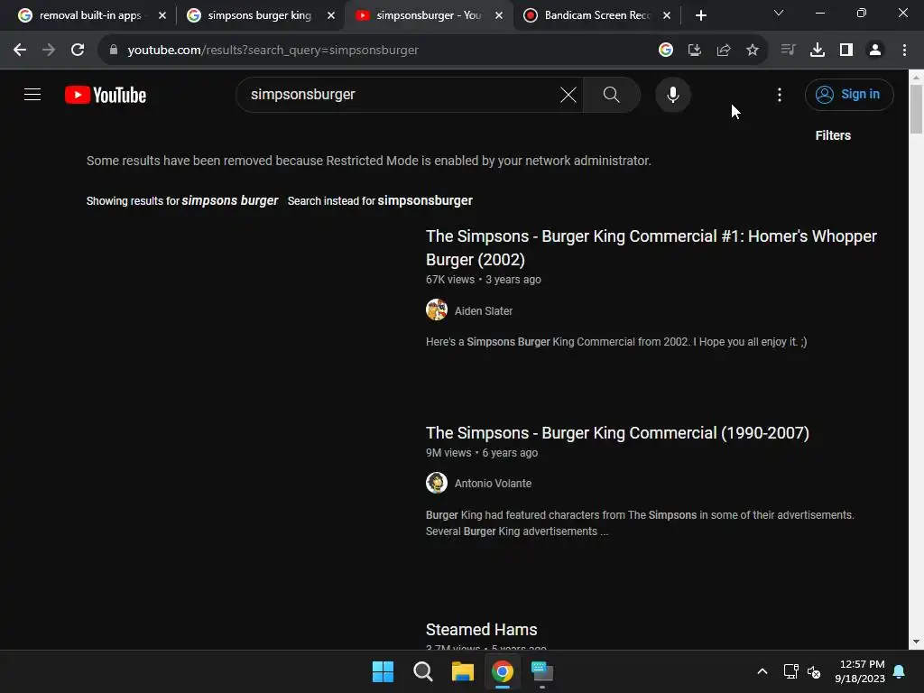Run search with the magnifier button

(612, 94)
